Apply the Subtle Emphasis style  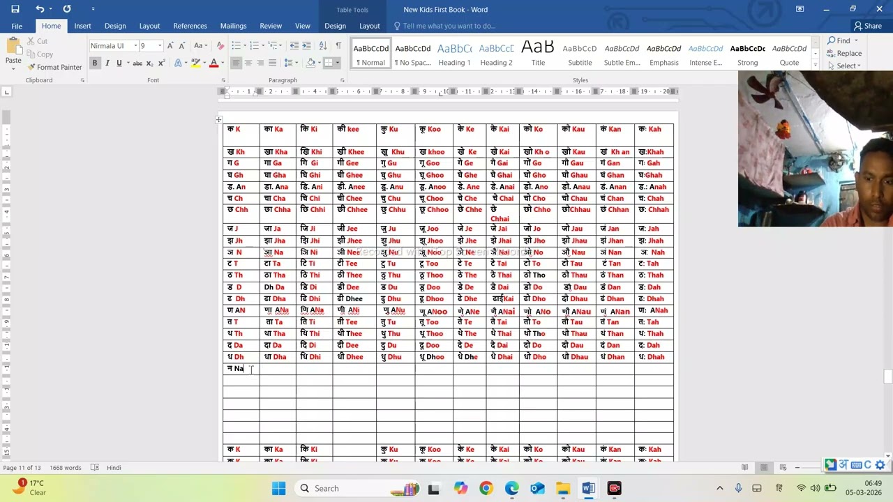622,54
